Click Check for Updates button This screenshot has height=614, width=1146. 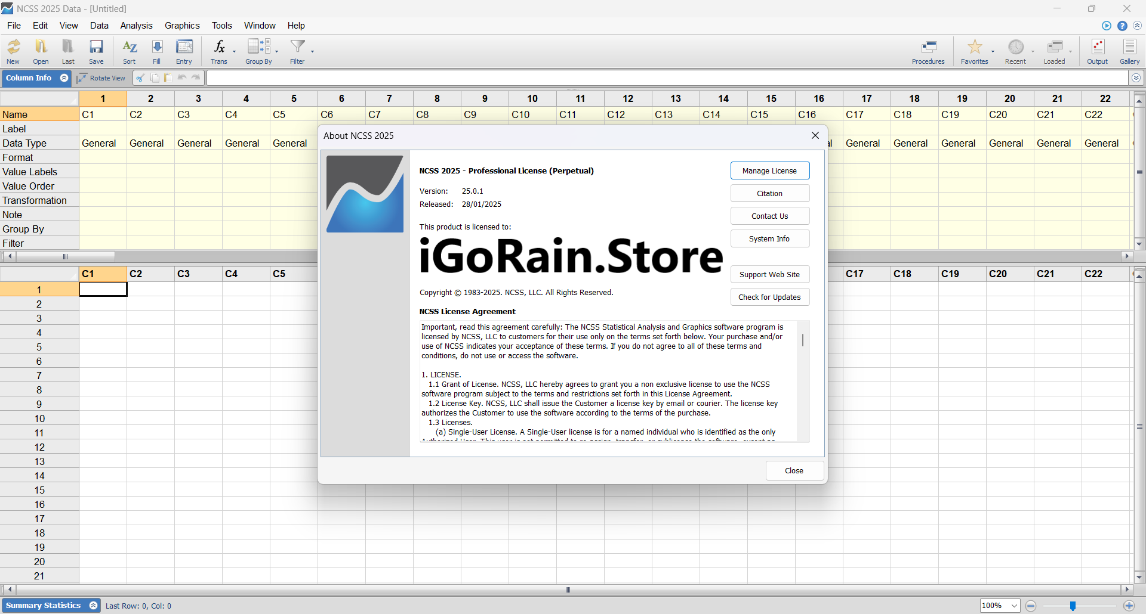point(769,297)
